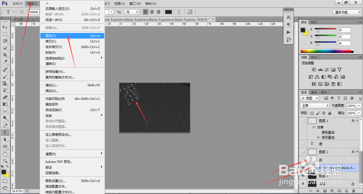Toggle visibility of 图层 3
363x194 pixels.
303,121
